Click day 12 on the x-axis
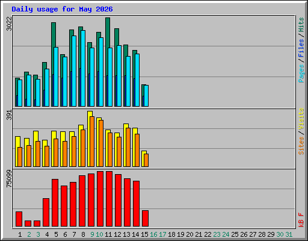The image size is (308, 241). [x=117, y=234]
